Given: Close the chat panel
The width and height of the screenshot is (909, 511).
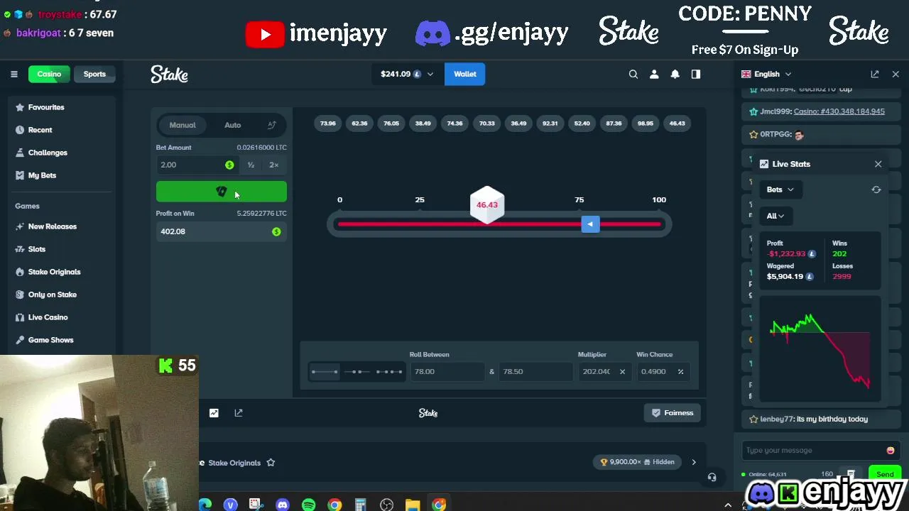Looking at the screenshot, I should (x=896, y=74).
